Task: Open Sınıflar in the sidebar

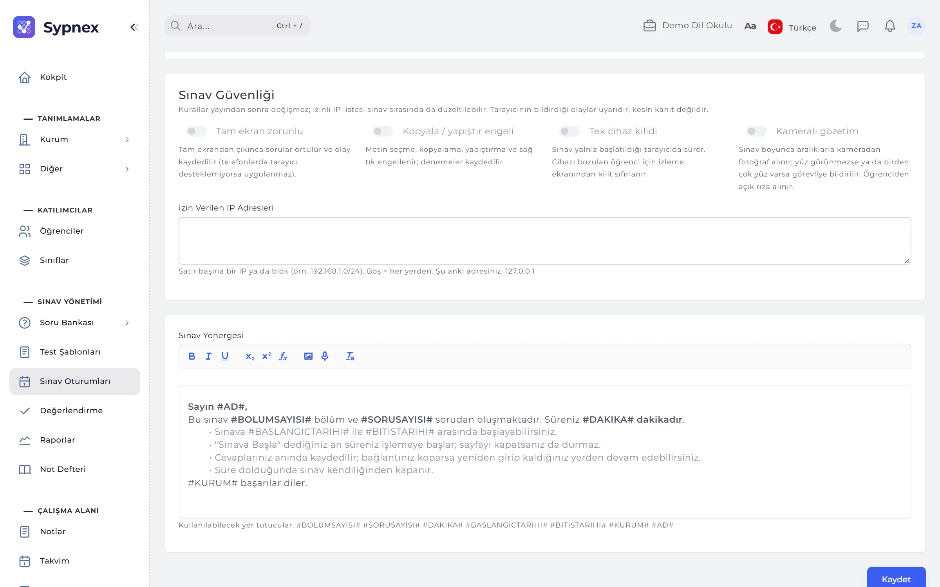Action: tap(74, 261)
